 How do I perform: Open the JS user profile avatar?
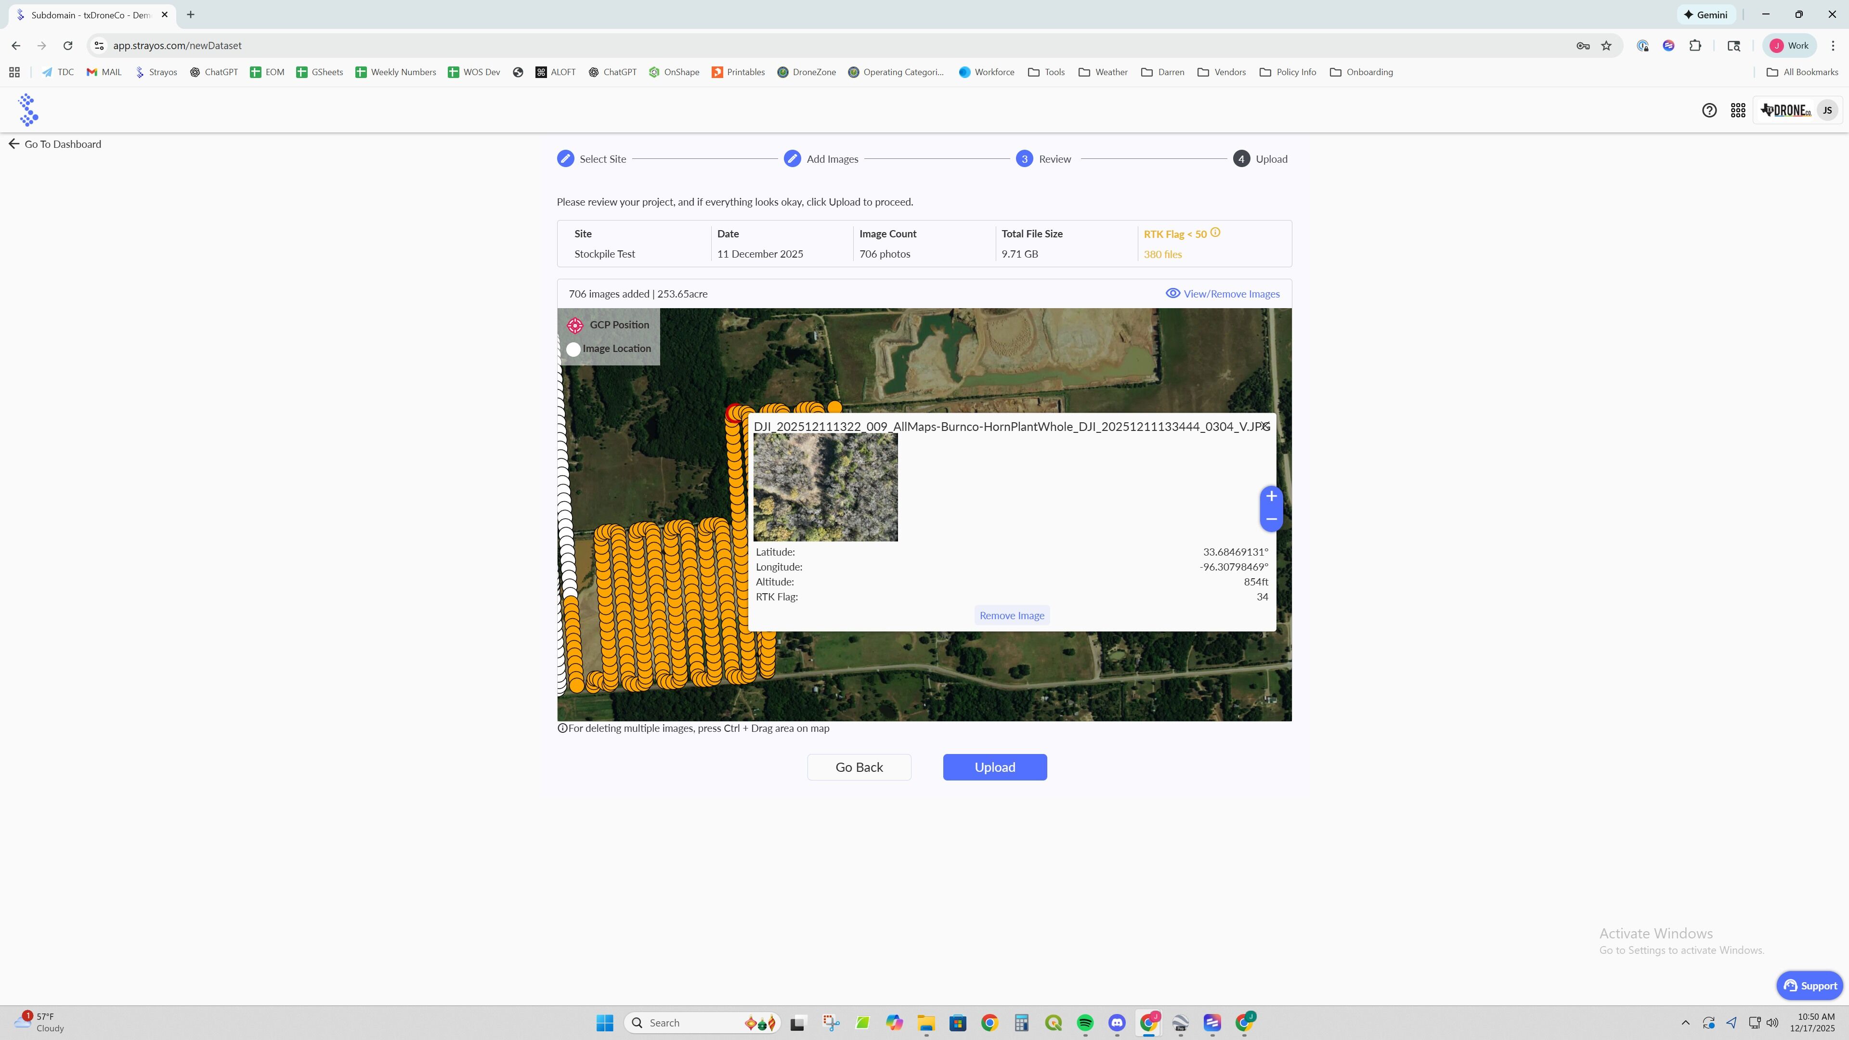[x=1827, y=111]
